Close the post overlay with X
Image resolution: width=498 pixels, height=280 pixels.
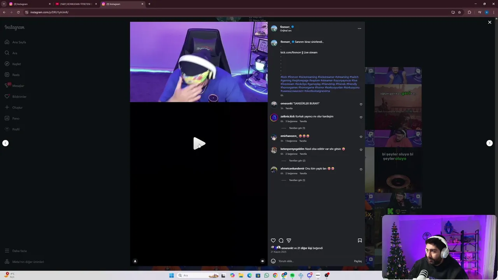489,23
